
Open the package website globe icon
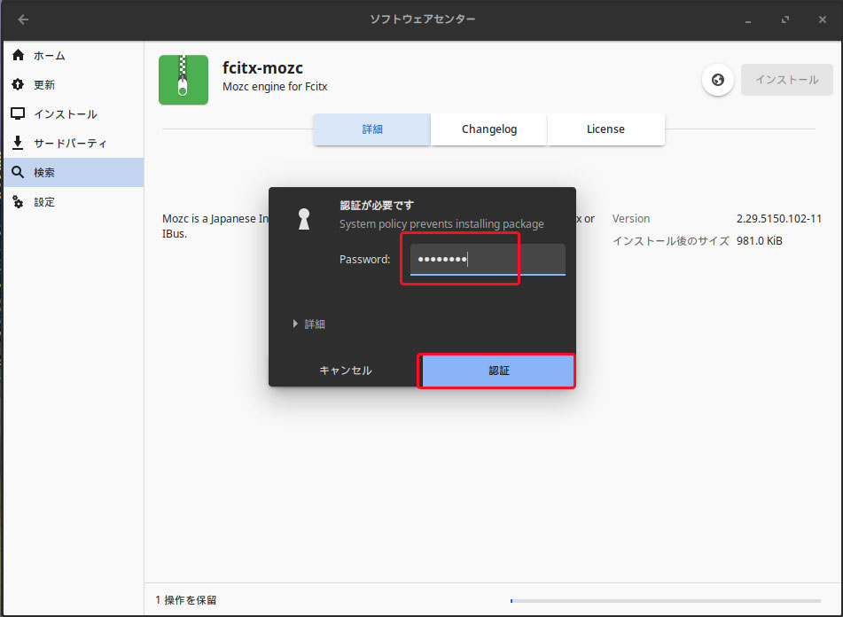click(717, 80)
